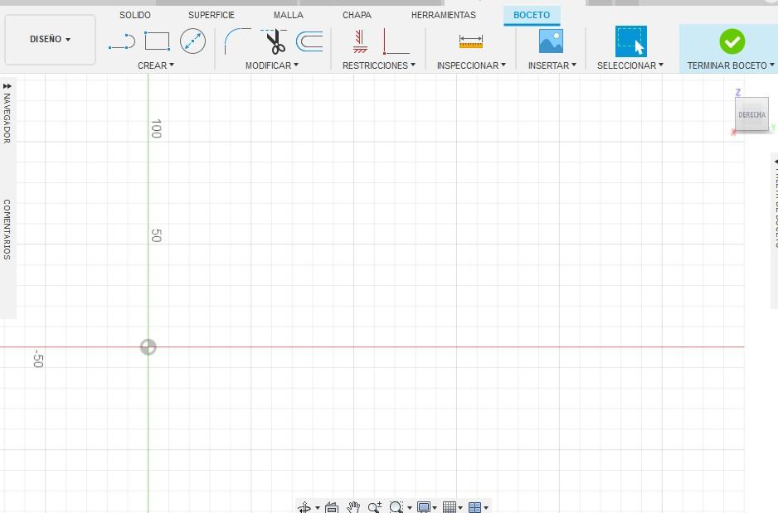
Task: Open Orbit tool options arrow
Action: [318, 508]
